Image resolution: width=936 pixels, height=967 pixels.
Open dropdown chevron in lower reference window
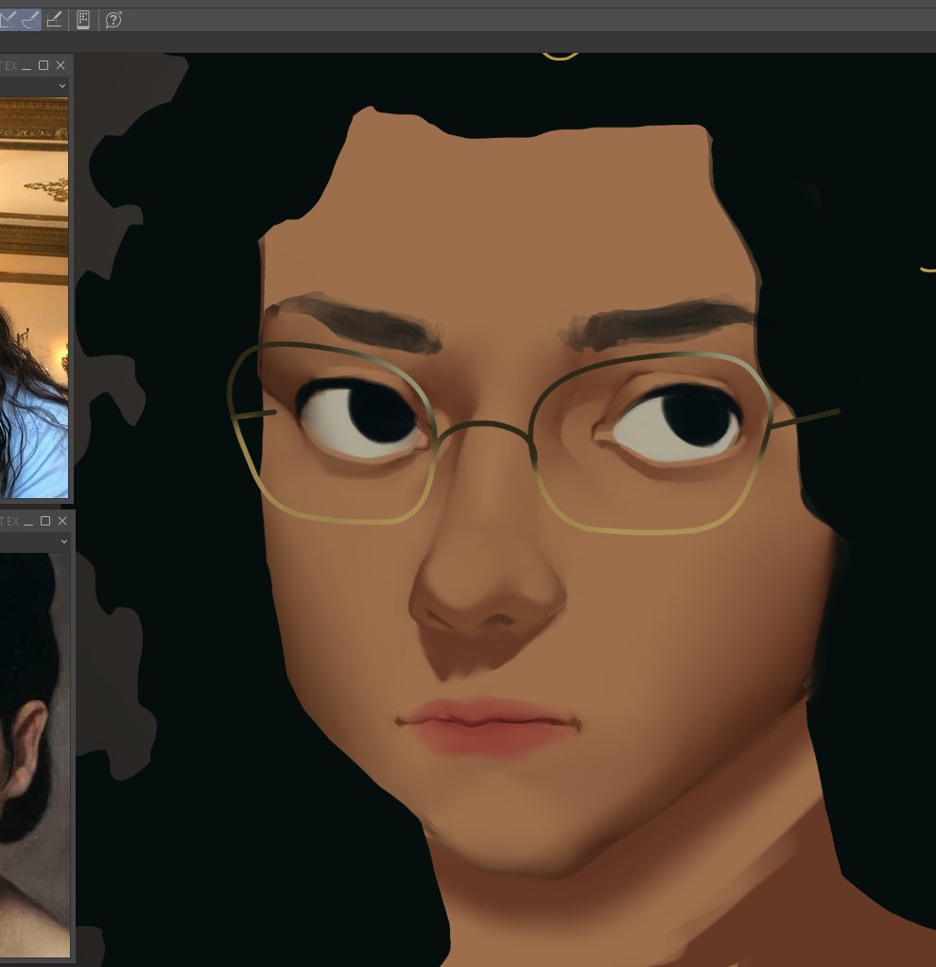(63, 542)
